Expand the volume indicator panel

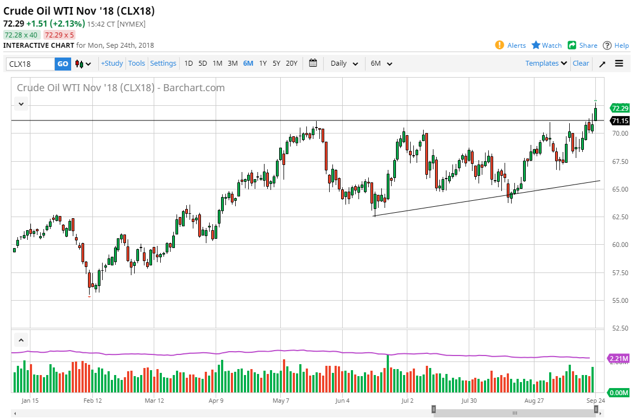click(x=21, y=339)
